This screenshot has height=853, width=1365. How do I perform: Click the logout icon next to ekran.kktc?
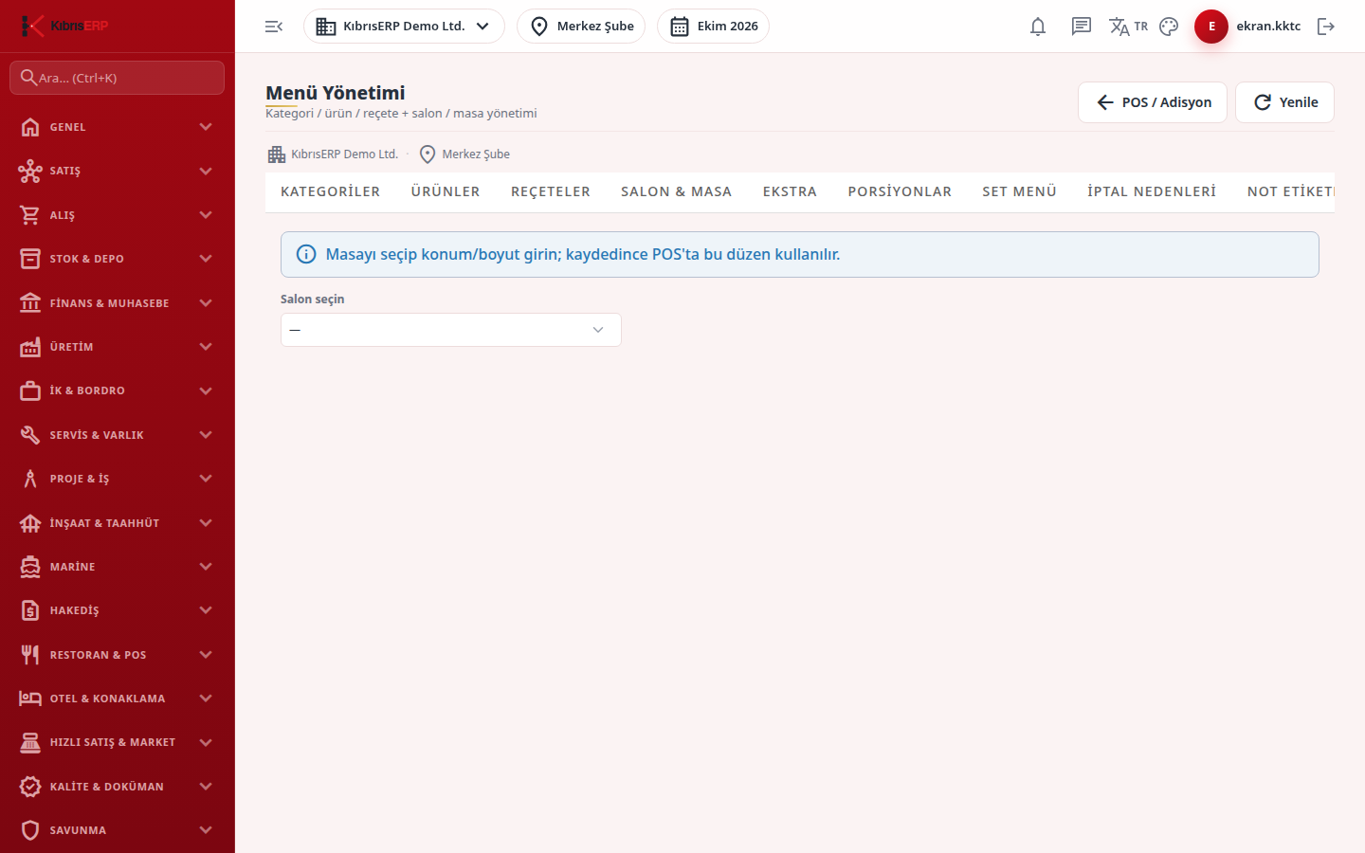point(1326,27)
